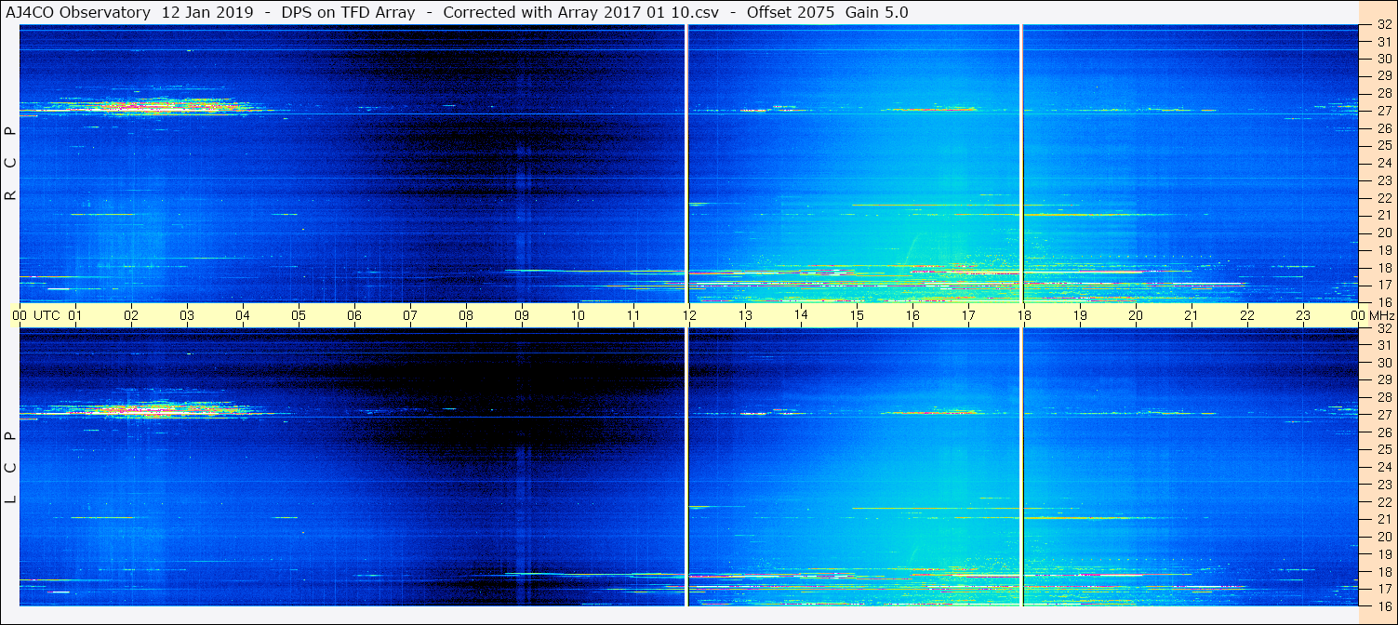The height and width of the screenshot is (625, 1398).
Task: Click the 18 MHz label on LCP scale
Action: click(x=1383, y=572)
